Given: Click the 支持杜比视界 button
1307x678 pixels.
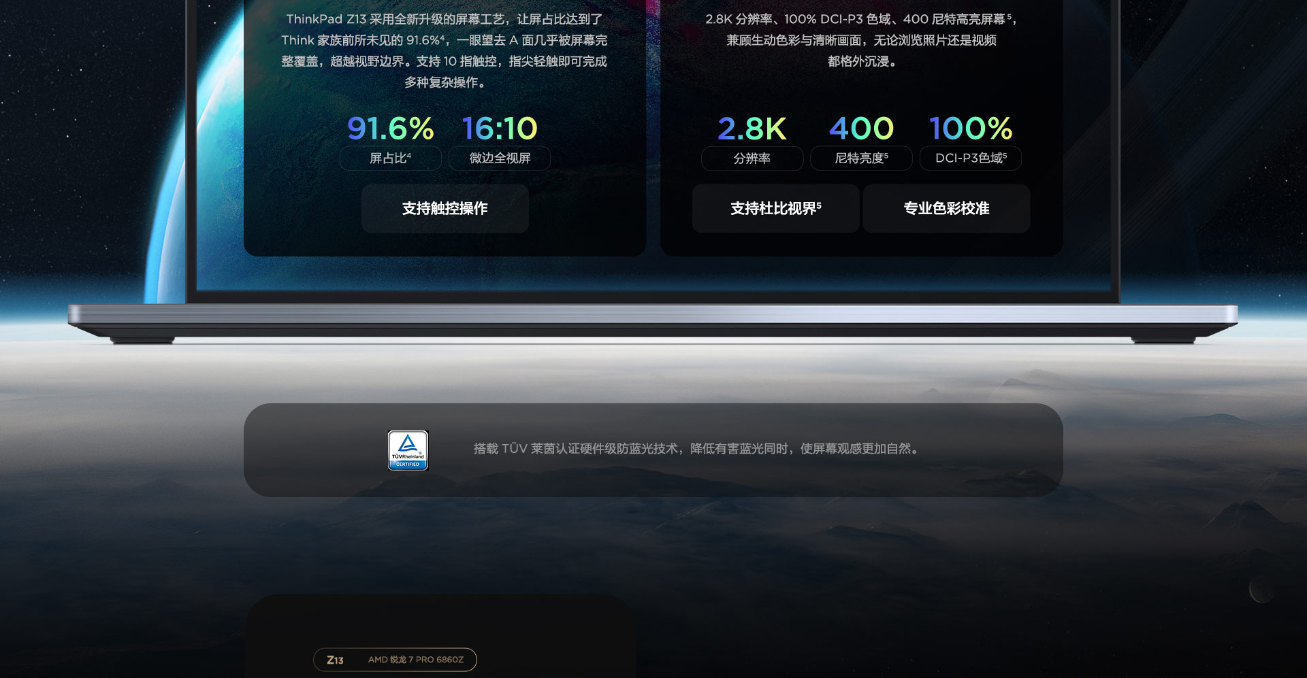Looking at the screenshot, I should [776, 209].
